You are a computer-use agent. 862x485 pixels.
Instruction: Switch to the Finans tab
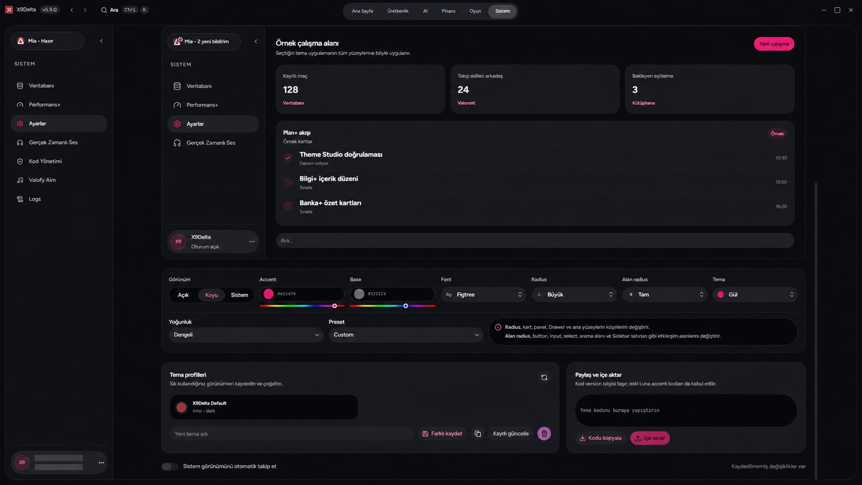click(x=449, y=11)
